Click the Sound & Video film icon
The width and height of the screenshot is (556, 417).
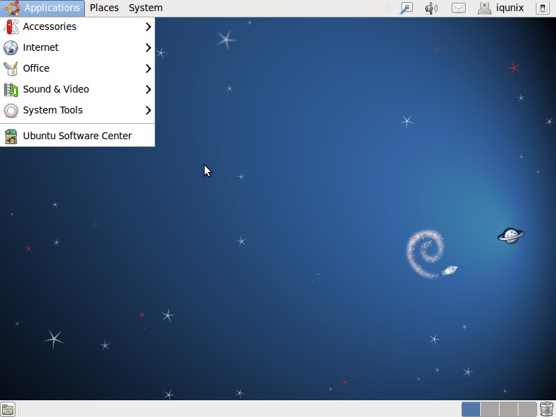click(x=11, y=89)
